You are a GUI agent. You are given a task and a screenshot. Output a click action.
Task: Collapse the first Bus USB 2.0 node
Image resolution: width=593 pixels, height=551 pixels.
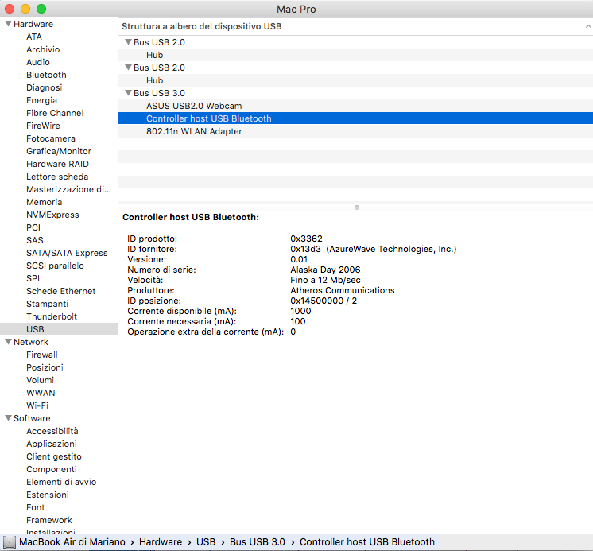tap(128, 42)
